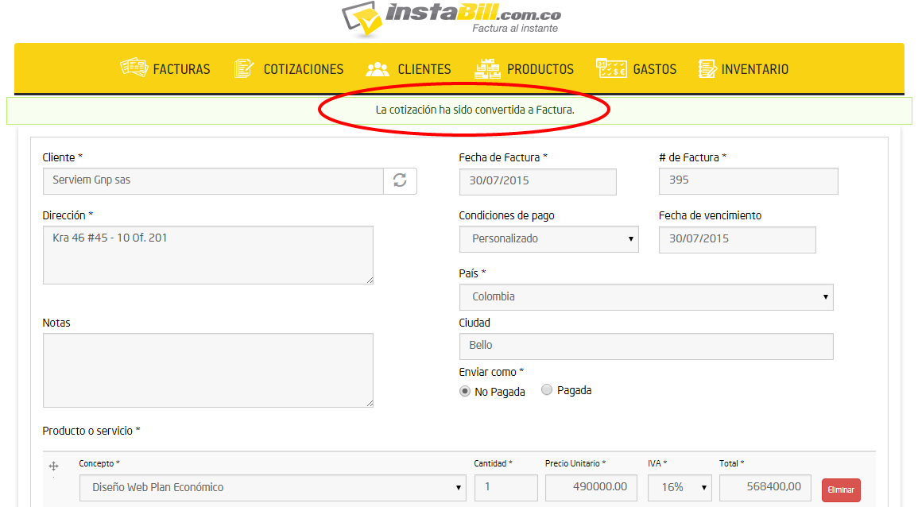Go to the Inventario menu label
The width and height of the screenshot is (918, 507).
coord(755,69)
